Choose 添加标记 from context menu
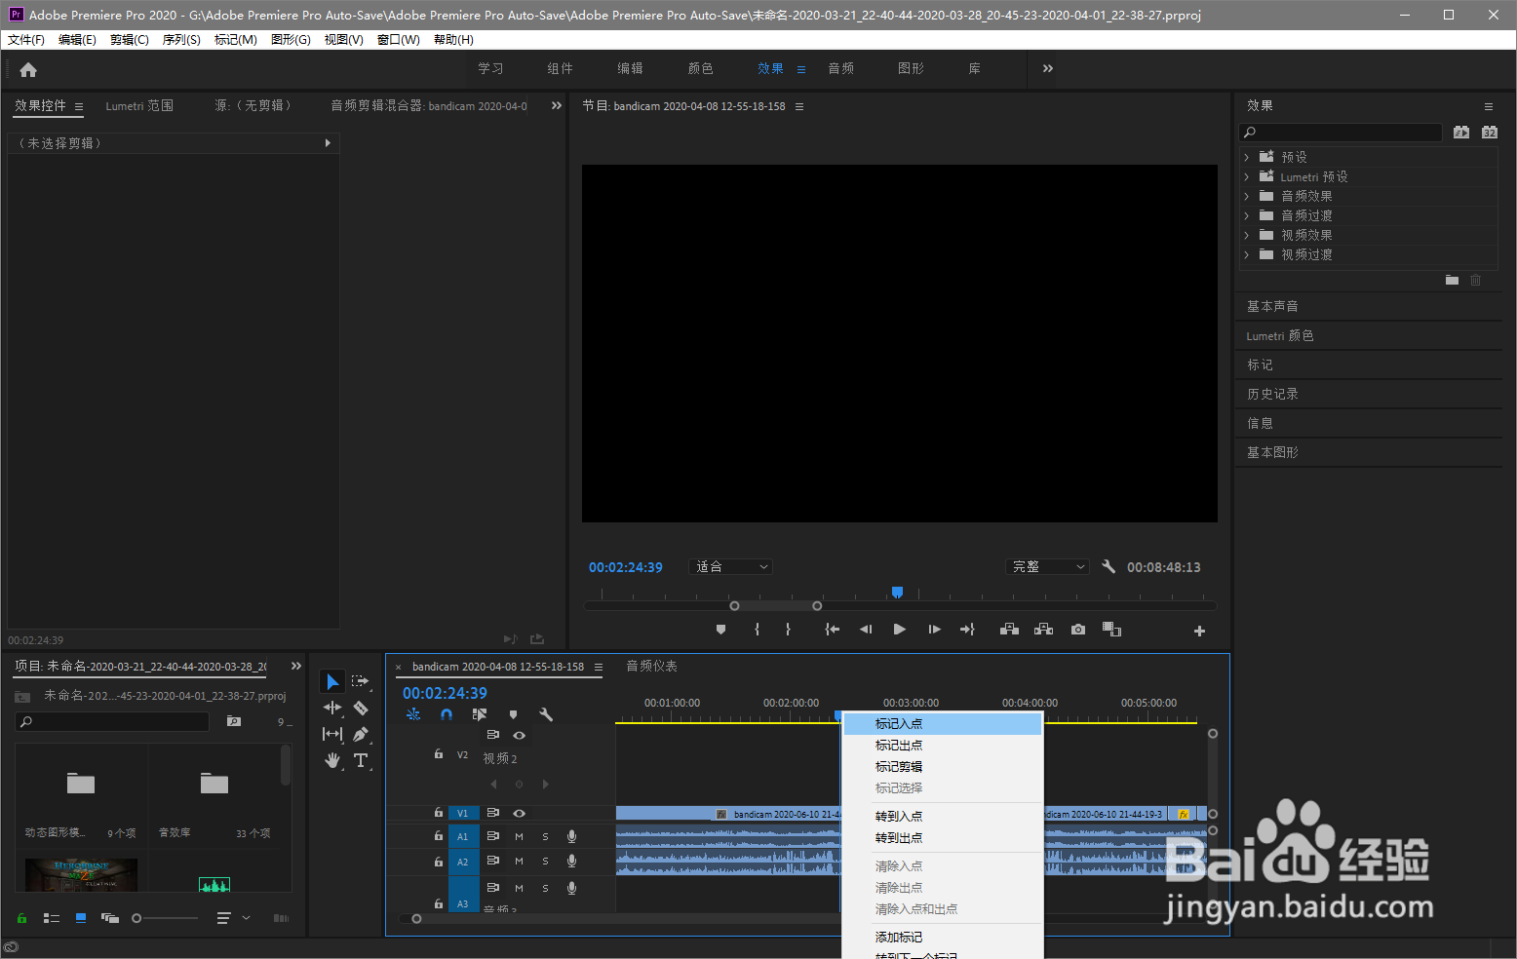Image resolution: width=1517 pixels, height=959 pixels. click(x=943, y=938)
